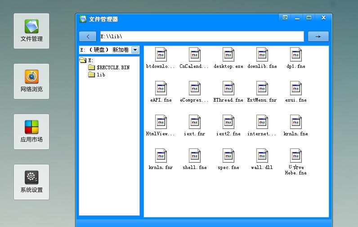The width and height of the screenshot is (358, 227).
Task: Maximize the 文件管理器 window
Action: pyautogui.click(x=309, y=18)
